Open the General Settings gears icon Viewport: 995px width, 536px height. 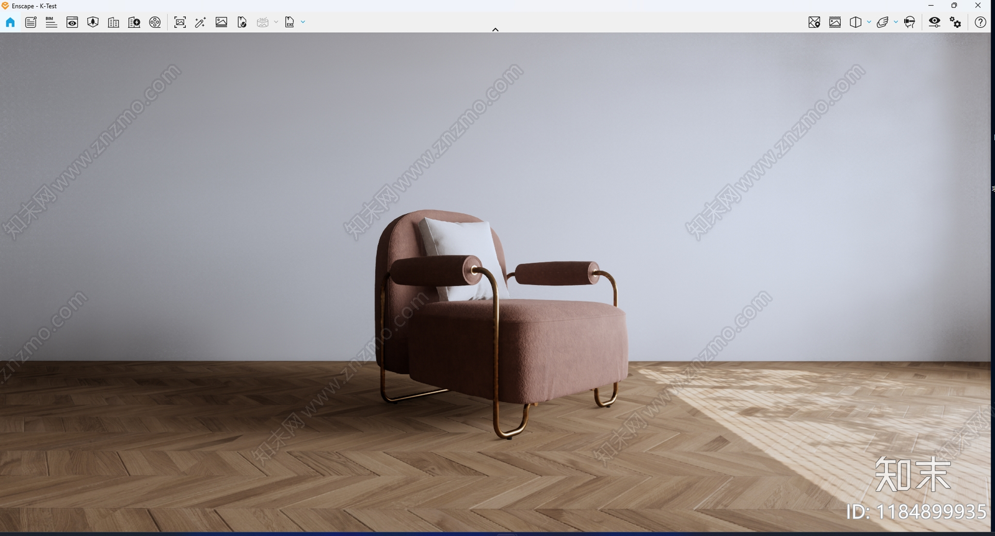(x=955, y=22)
